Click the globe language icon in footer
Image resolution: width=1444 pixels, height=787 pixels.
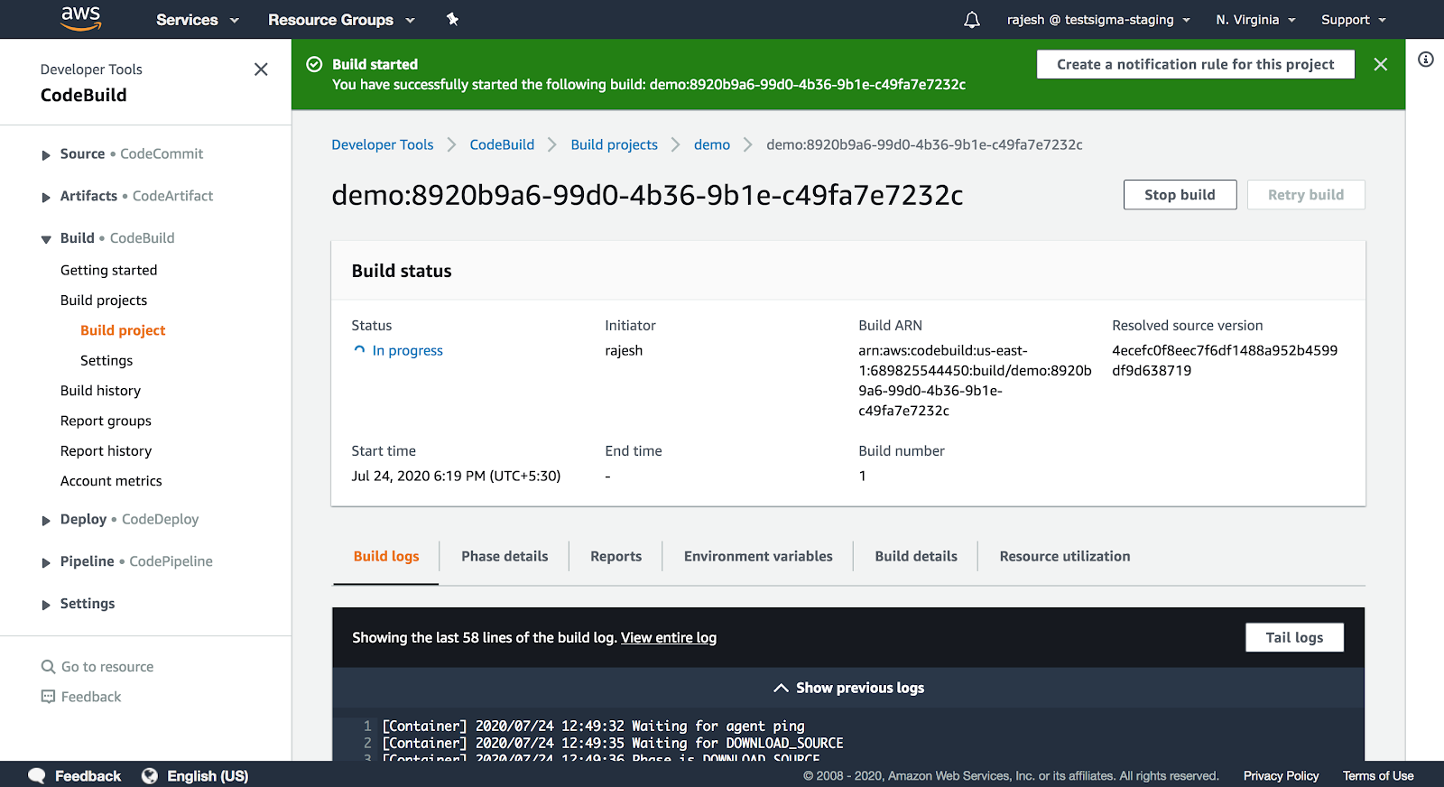coord(150,776)
